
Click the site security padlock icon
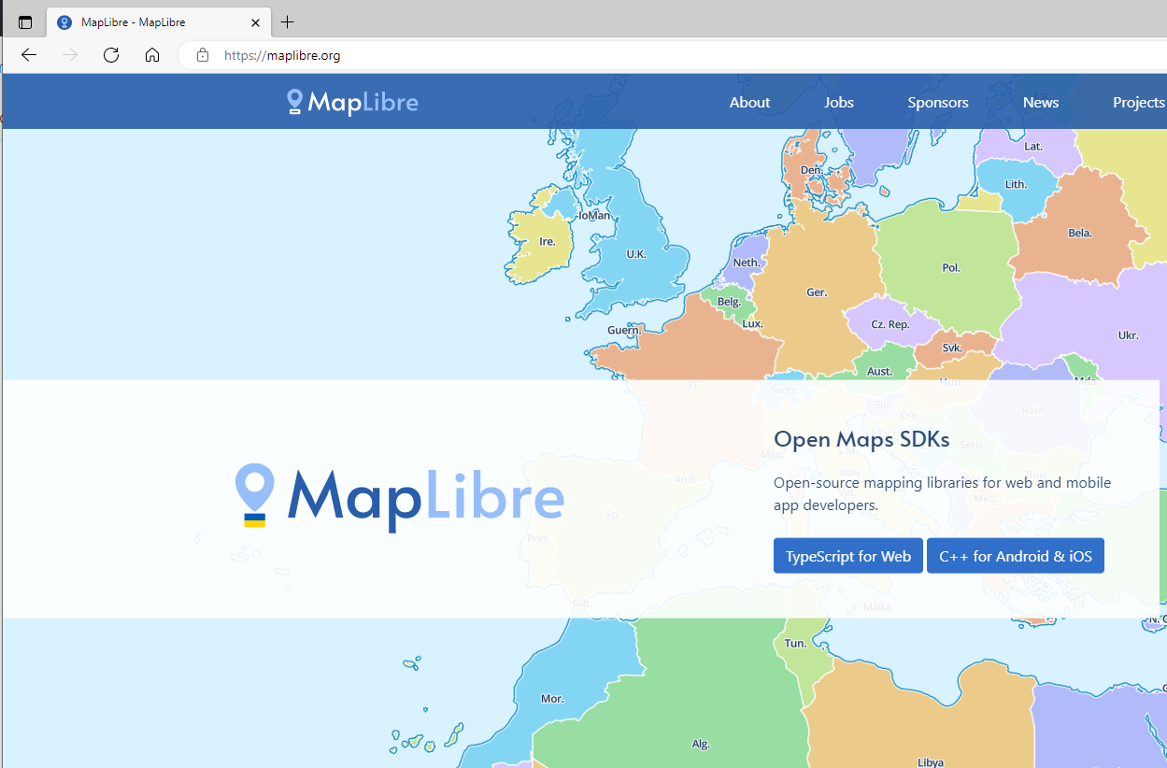(x=202, y=55)
